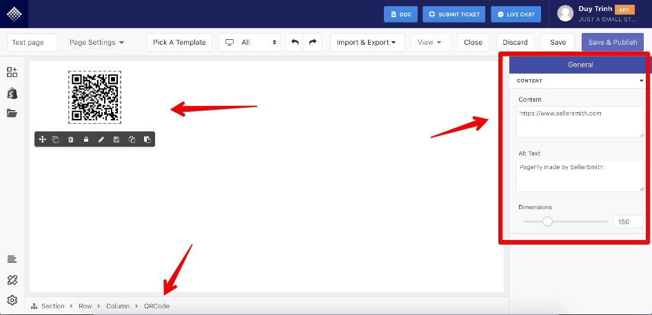652x315 pixels.
Task: Paste element style icon
Action: [x=147, y=140]
